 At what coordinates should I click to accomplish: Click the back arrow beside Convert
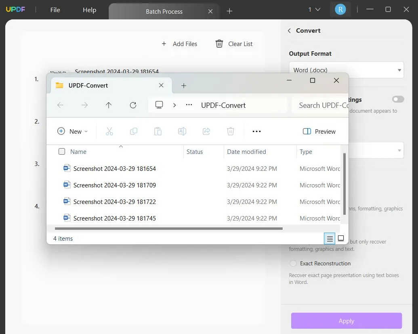pyautogui.click(x=289, y=31)
